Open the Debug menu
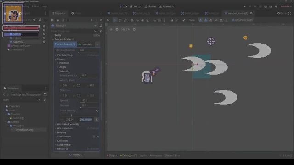The width and height of the screenshot is (294, 165). point(26,6)
